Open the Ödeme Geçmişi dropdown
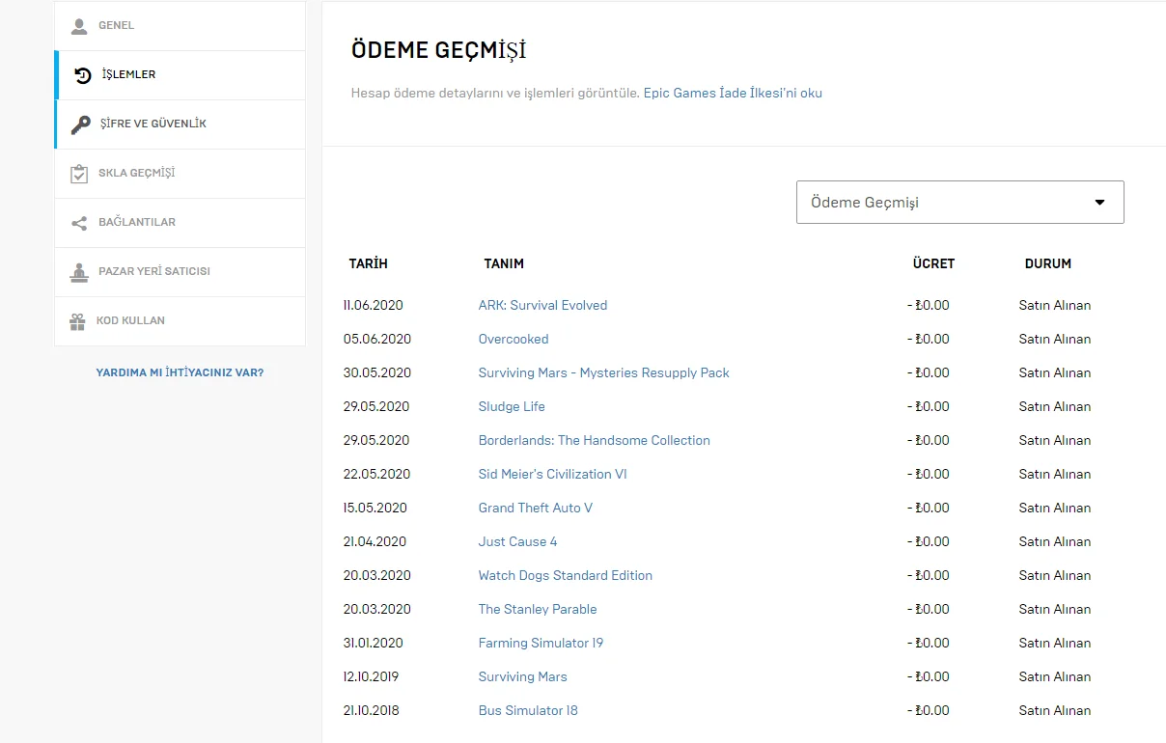 960,203
